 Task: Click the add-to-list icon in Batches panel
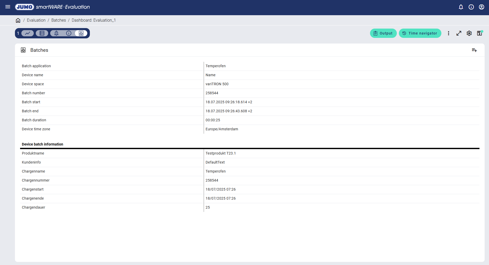coord(474,50)
